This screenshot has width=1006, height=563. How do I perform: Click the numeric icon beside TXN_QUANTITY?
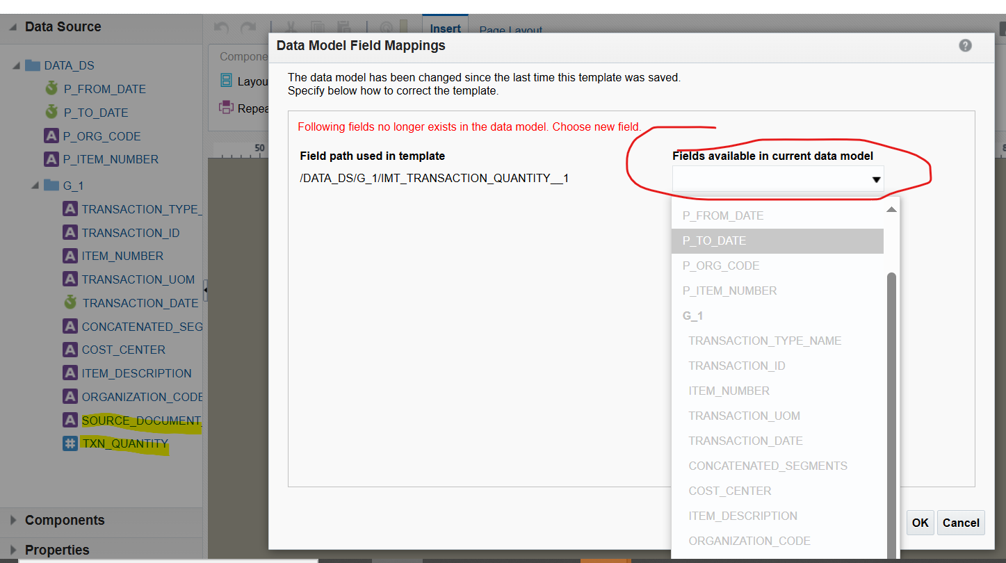pyautogui.click(x=70, y=443)
